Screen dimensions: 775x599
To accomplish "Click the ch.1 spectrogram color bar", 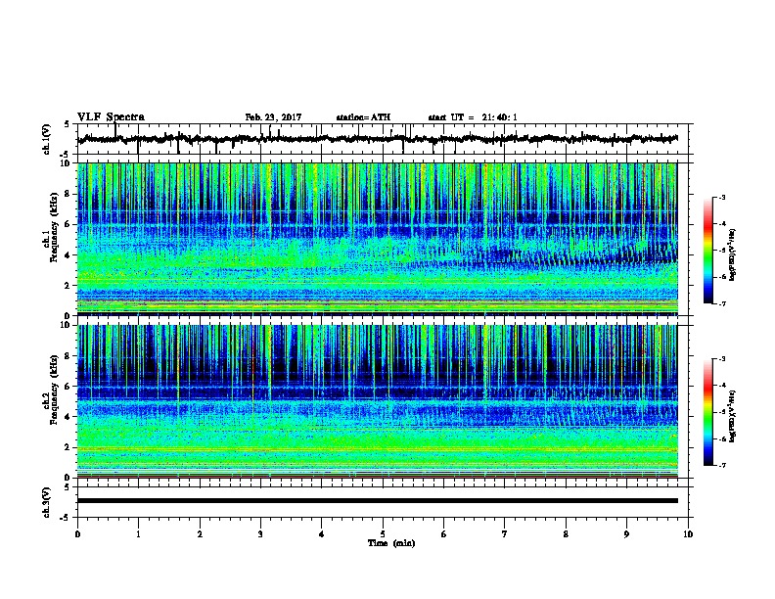I will (708, 251).
